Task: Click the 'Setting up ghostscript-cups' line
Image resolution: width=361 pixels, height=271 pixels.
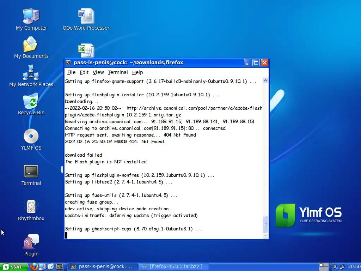Action: (x=134, y=229)
